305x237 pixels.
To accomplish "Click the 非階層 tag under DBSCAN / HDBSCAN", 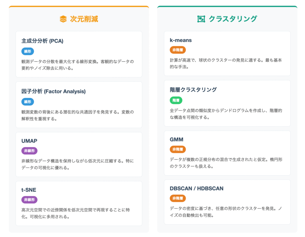I will click(178, 198).
